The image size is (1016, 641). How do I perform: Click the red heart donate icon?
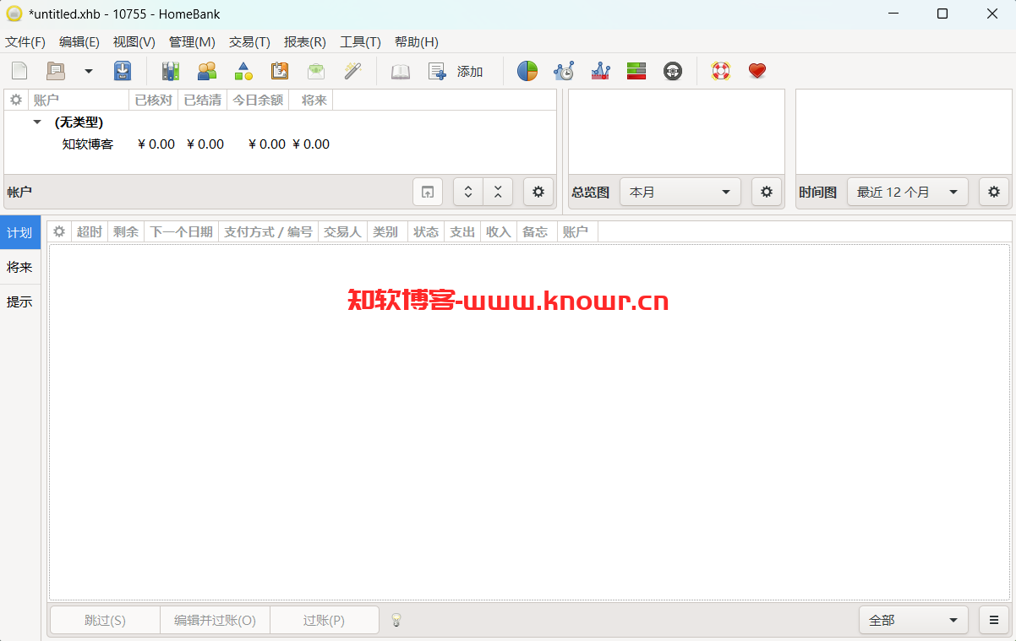point(757,72)
